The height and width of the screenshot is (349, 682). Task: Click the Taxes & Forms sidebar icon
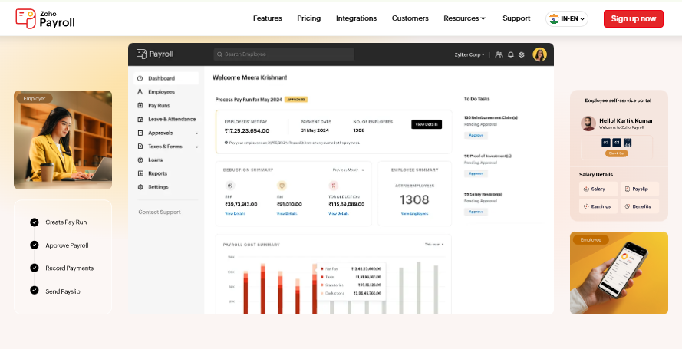point(140,147)
